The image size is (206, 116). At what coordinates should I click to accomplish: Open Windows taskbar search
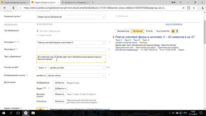point(11,113)
